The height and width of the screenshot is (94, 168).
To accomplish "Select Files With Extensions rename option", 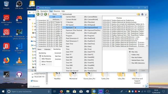I will (137, 63).
